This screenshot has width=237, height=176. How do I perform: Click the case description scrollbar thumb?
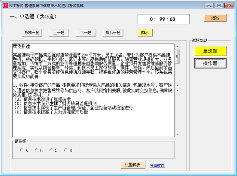coord(177,56)
